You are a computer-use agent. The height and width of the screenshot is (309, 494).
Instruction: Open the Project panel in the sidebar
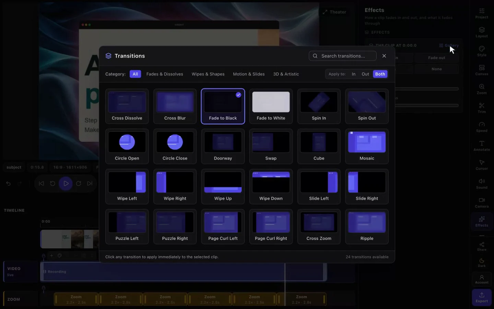coord(482,13)
